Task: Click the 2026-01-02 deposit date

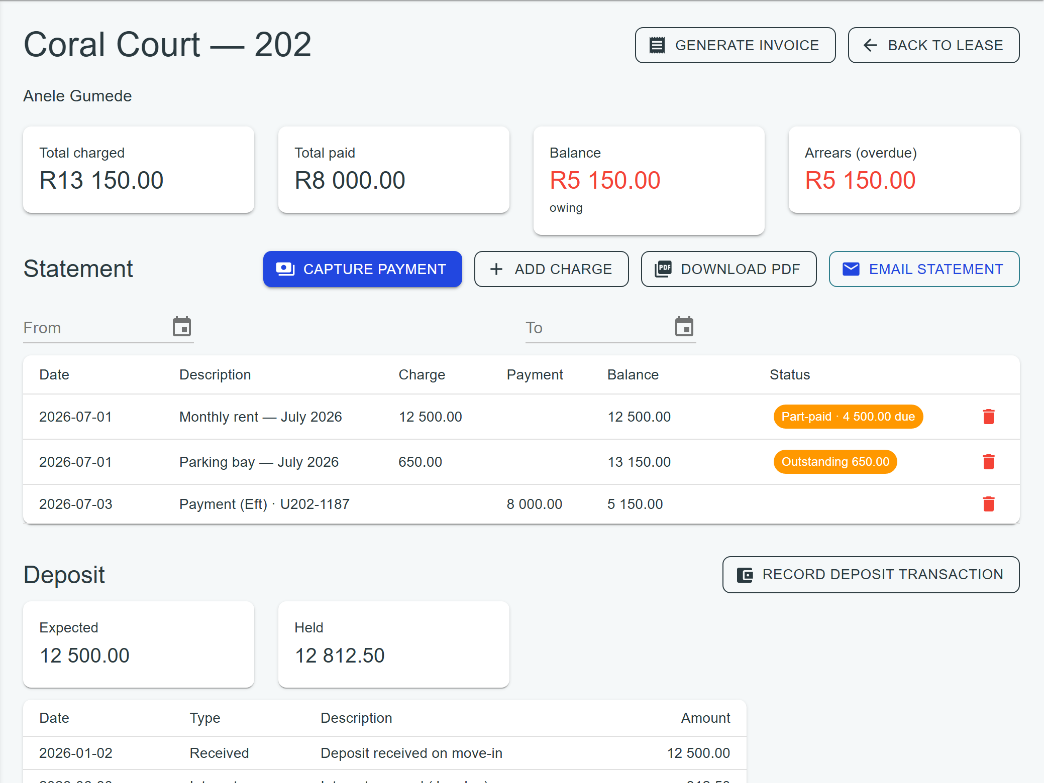Action: (x=75, y=753)
